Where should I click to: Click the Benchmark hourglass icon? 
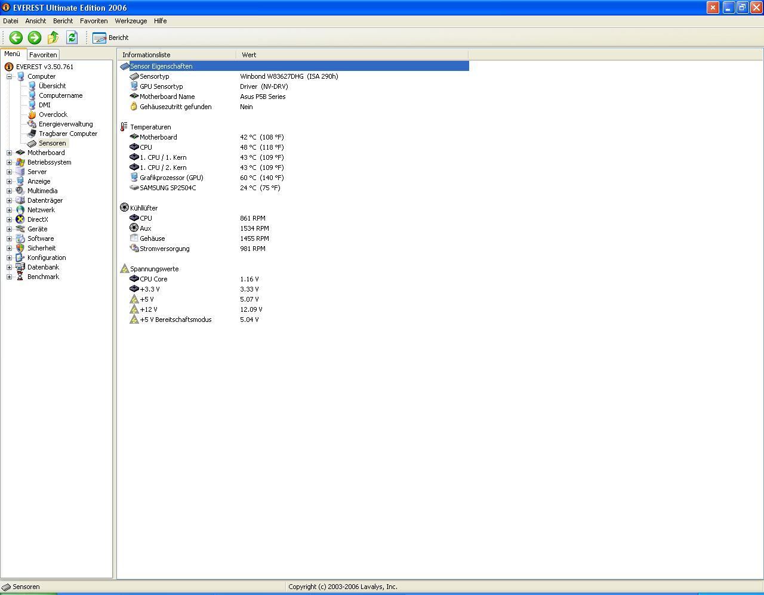[x=20, y=277]
